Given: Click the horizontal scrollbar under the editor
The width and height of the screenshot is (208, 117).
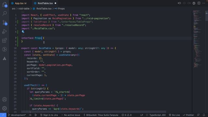Looking at the screenshot, I should (94, 111).
